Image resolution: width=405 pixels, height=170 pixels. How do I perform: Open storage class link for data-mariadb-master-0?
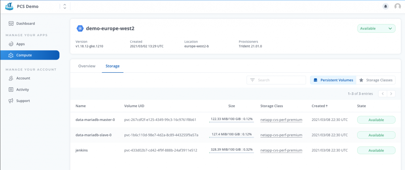pyautogui.click(x=281, y=120)
